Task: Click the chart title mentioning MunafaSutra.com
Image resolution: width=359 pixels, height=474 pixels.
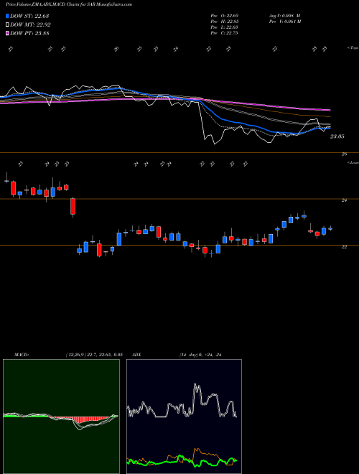Action: coord(69,4)
